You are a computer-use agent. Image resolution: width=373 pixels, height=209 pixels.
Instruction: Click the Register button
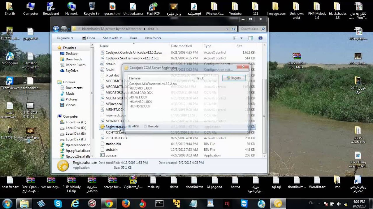pos(234,78)
